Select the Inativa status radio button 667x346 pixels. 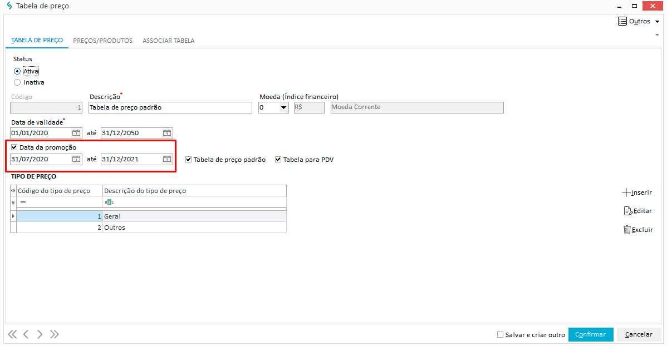click(x=17, y=82)
